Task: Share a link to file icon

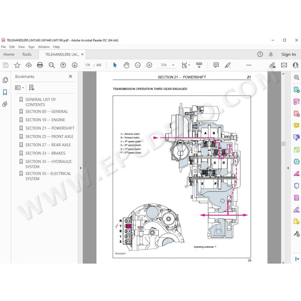Action: [272, 65]
